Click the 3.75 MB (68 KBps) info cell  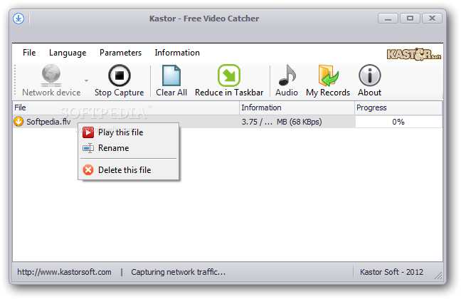coord(297,122)
